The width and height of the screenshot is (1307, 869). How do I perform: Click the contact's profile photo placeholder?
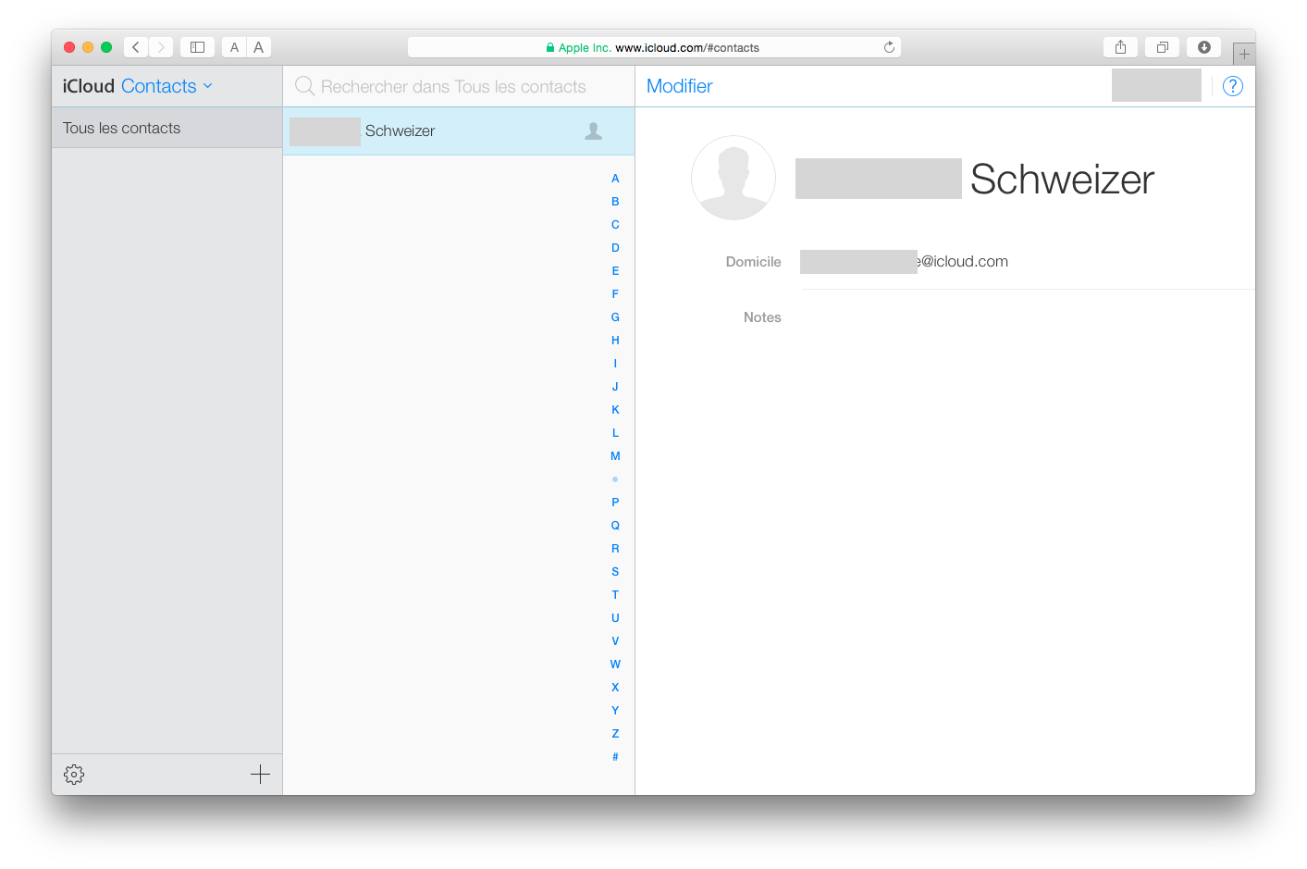[x=733, y=178]
